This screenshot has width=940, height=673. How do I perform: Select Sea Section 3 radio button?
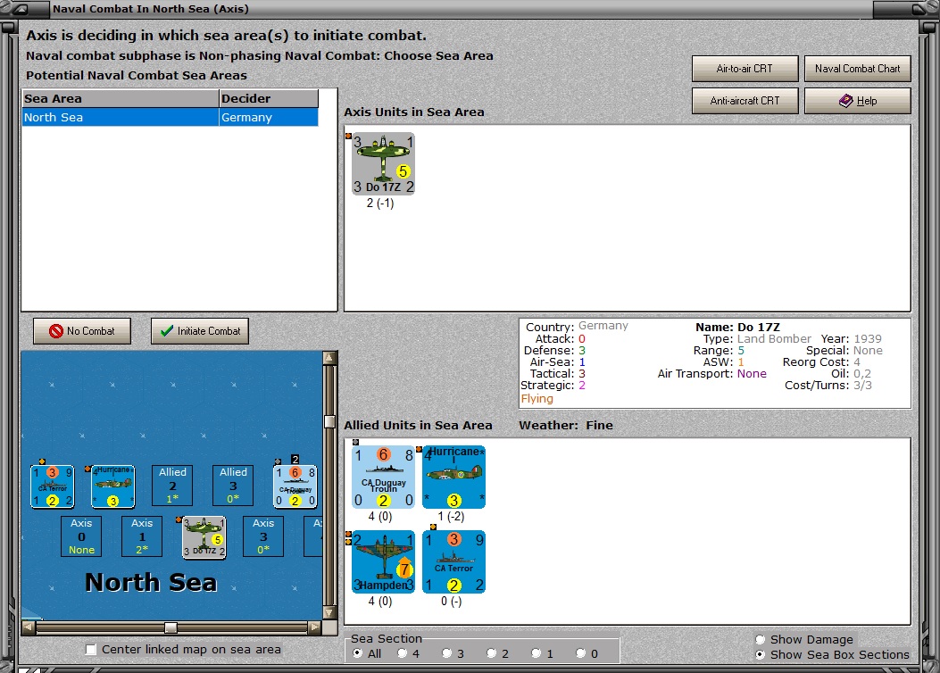446,653
